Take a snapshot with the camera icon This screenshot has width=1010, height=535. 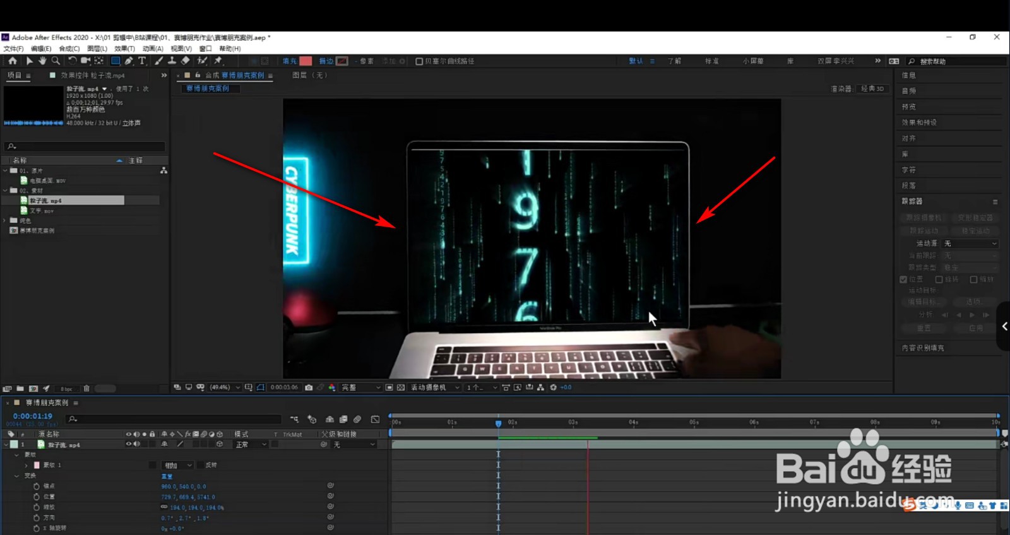[x=309, y=387]
